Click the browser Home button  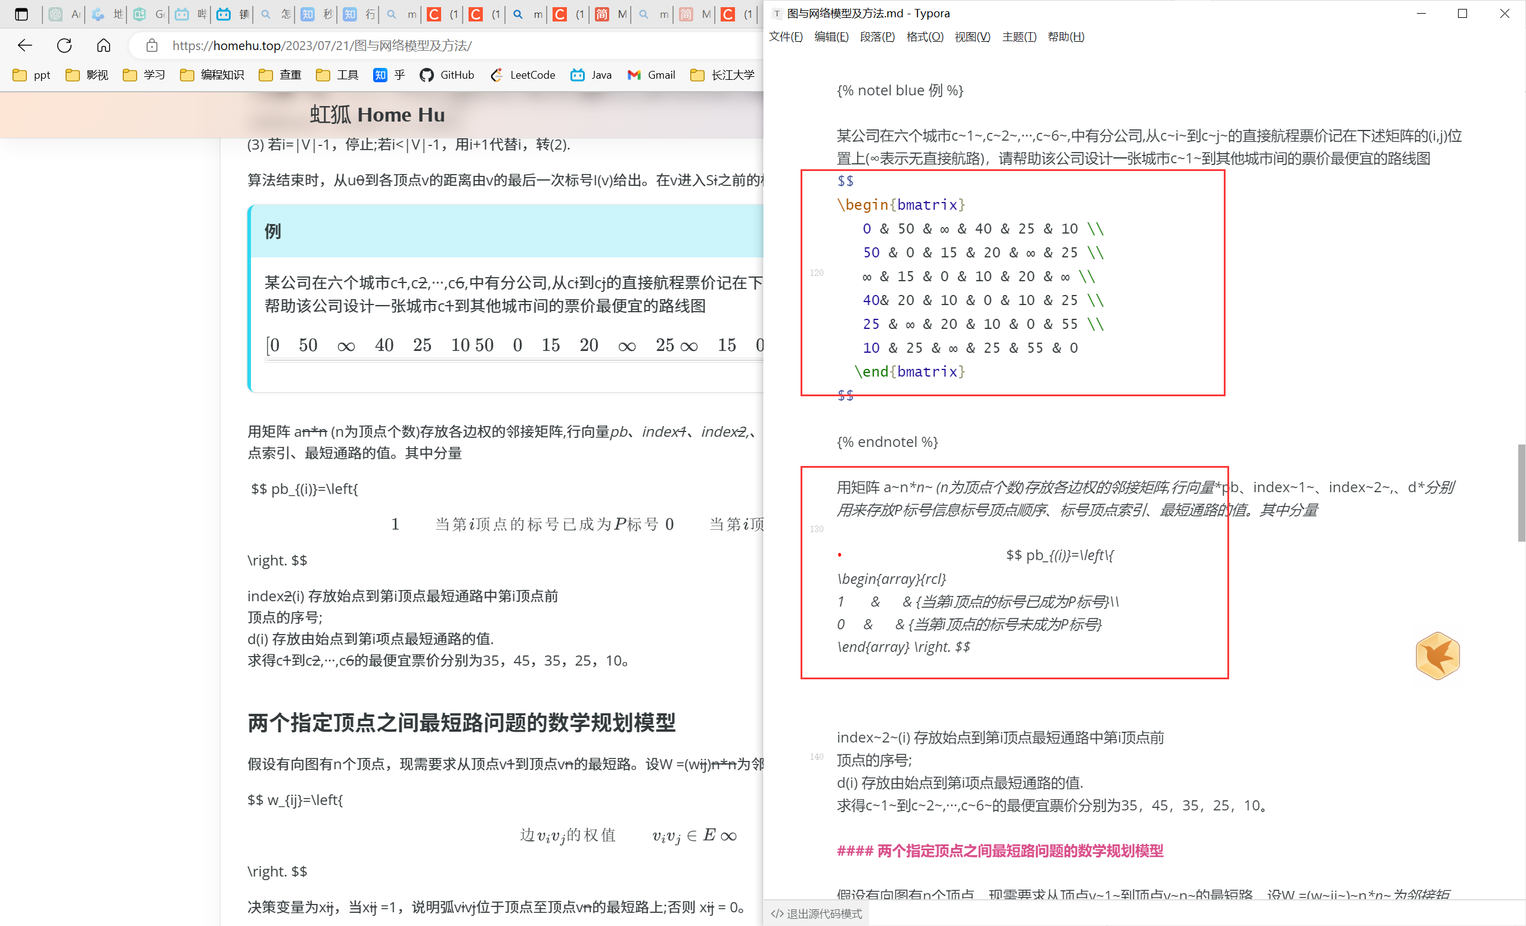point(104,45)
